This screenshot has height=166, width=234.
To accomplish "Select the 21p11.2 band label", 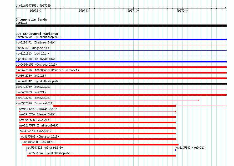I will pyautogui.click(x=21, y=23).
